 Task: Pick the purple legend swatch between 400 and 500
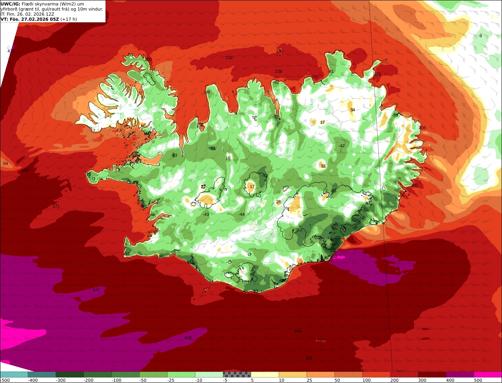[x=460, y=374]
